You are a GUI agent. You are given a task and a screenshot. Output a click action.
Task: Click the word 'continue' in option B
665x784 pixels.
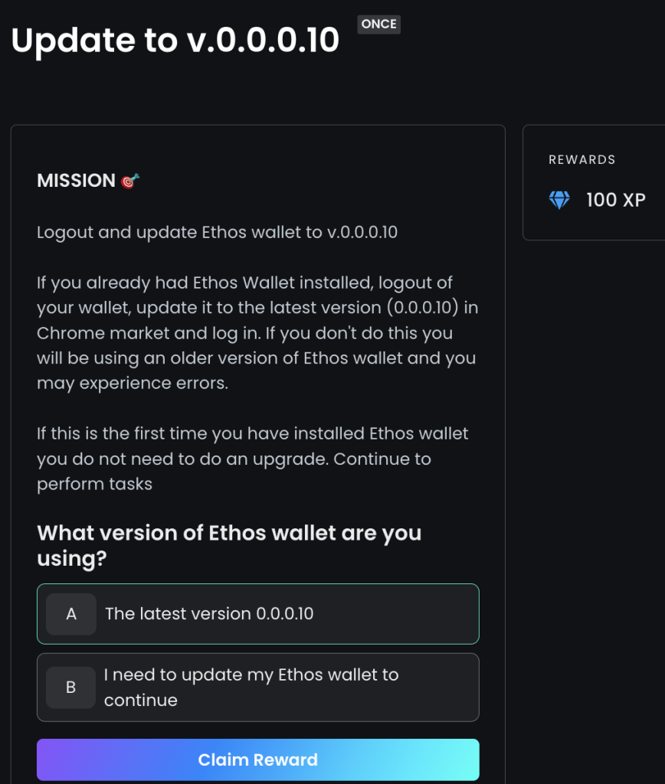[141, 701]
